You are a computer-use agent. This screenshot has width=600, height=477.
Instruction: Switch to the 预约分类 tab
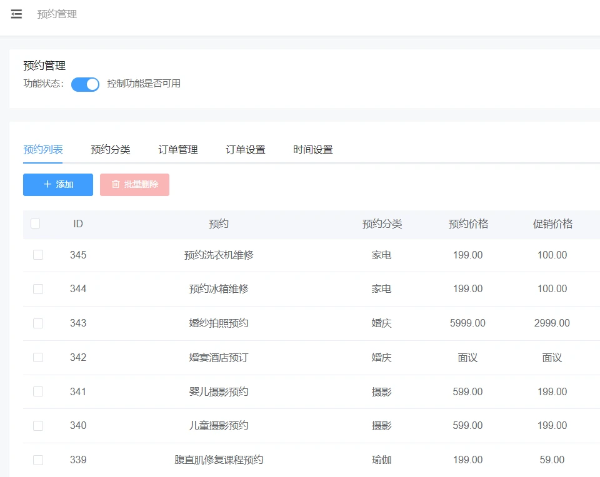coord(111,149)
